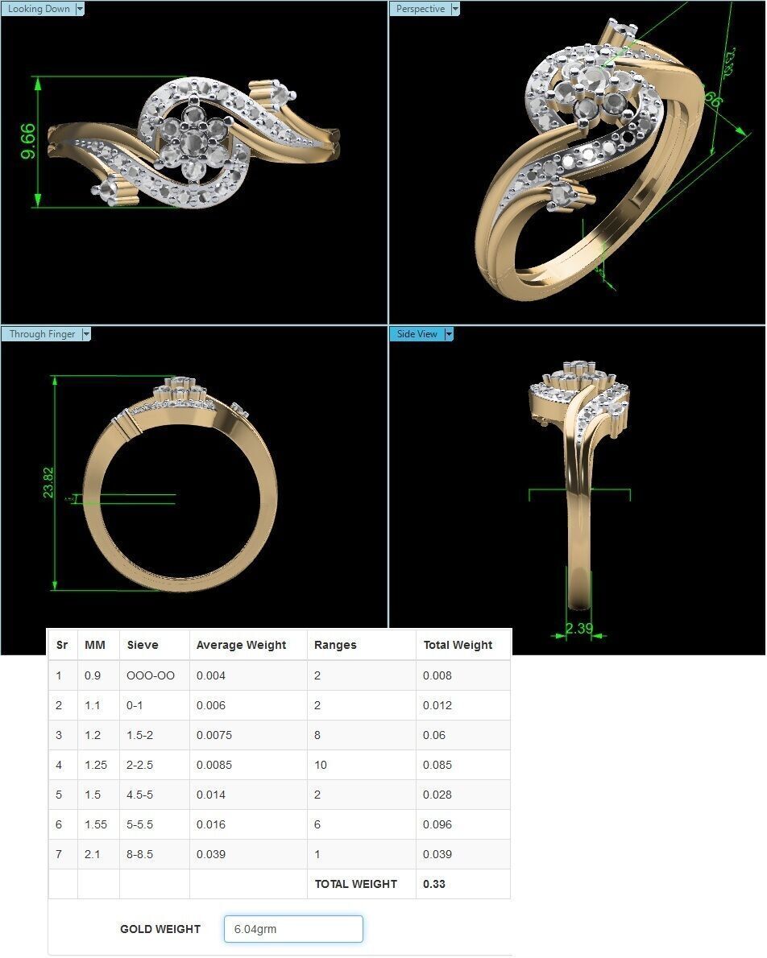The image size is (767, 958).
Task: Click average weight 0.0085
Action: (214, 765)
